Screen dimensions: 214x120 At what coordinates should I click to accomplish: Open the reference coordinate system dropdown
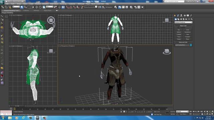(x=49, y=7)
